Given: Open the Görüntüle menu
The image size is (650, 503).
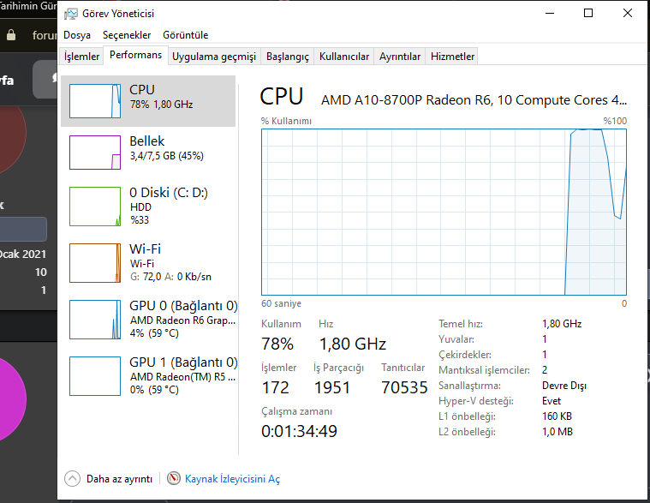Looking at the screenshot, I should (x=184, y=35).
